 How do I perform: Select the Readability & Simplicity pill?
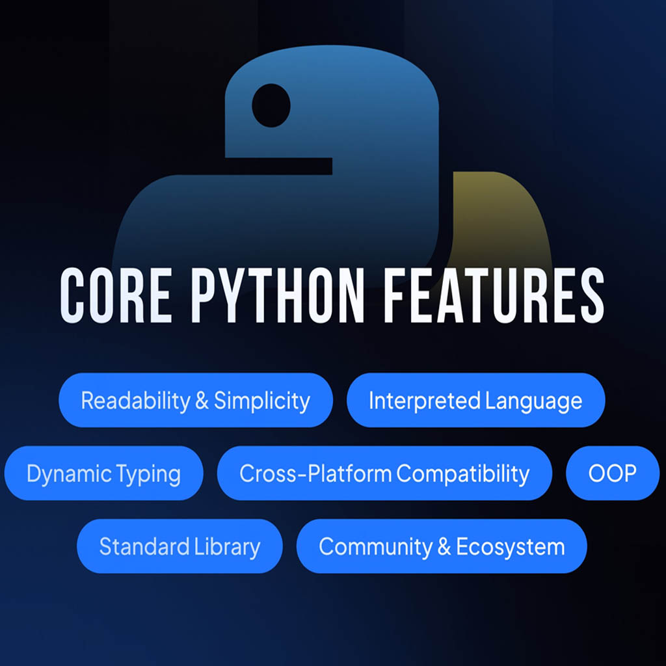click(x=196, y=400)
